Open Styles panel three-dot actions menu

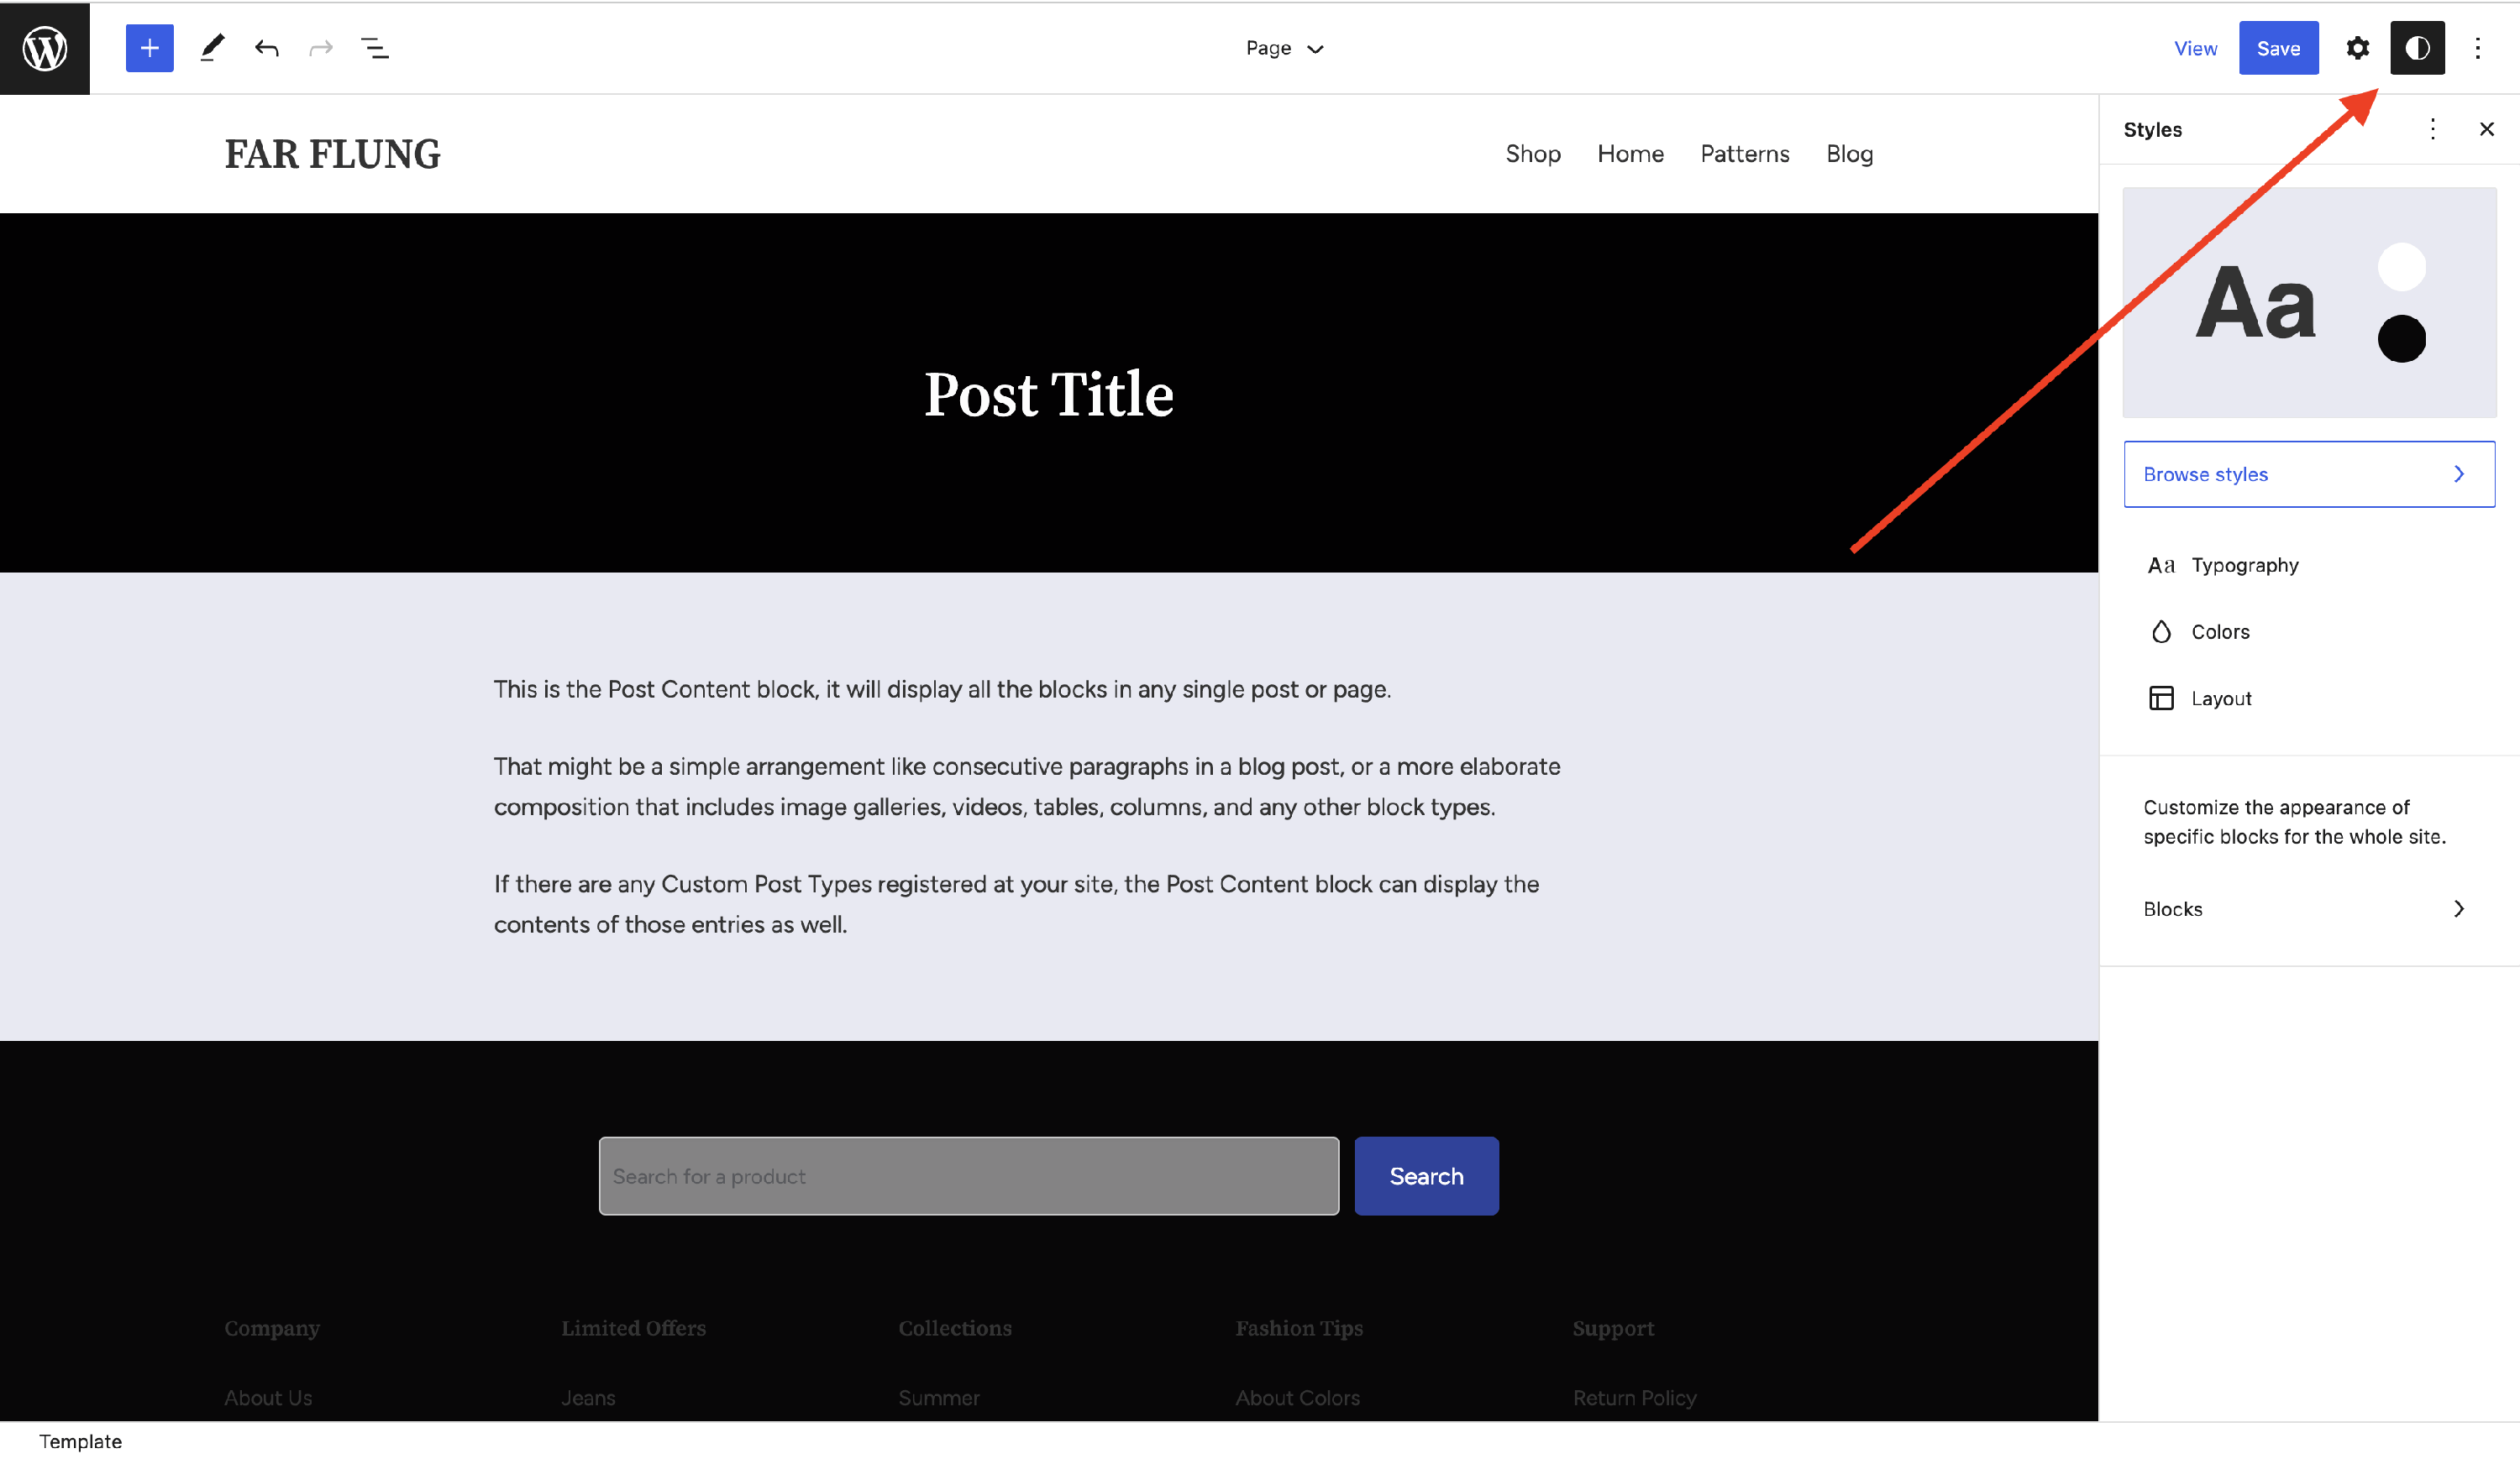[x=2432, y=129]
